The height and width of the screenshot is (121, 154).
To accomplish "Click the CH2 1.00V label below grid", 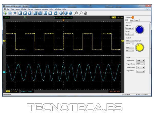I will [x=27, y=92].
